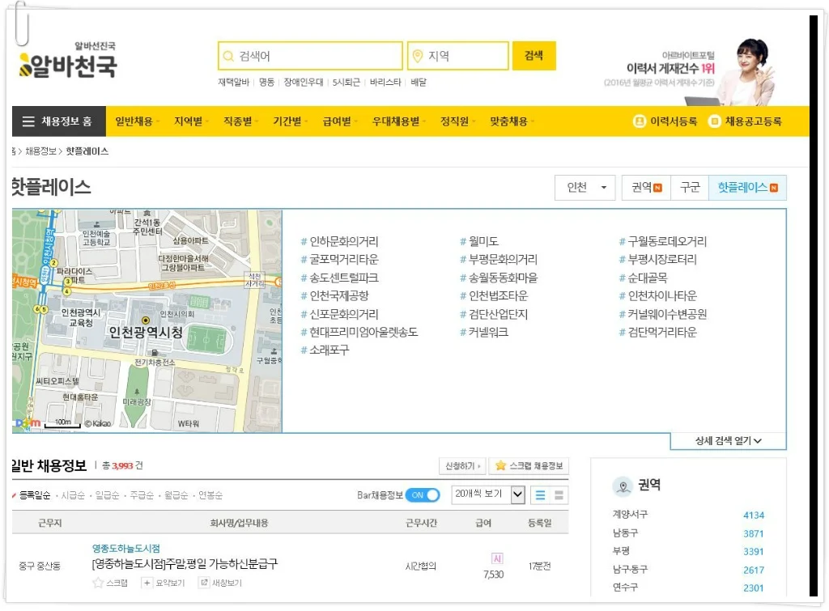Open the 주말,평일 가능하신분급구 job posting

click(185, 564)
